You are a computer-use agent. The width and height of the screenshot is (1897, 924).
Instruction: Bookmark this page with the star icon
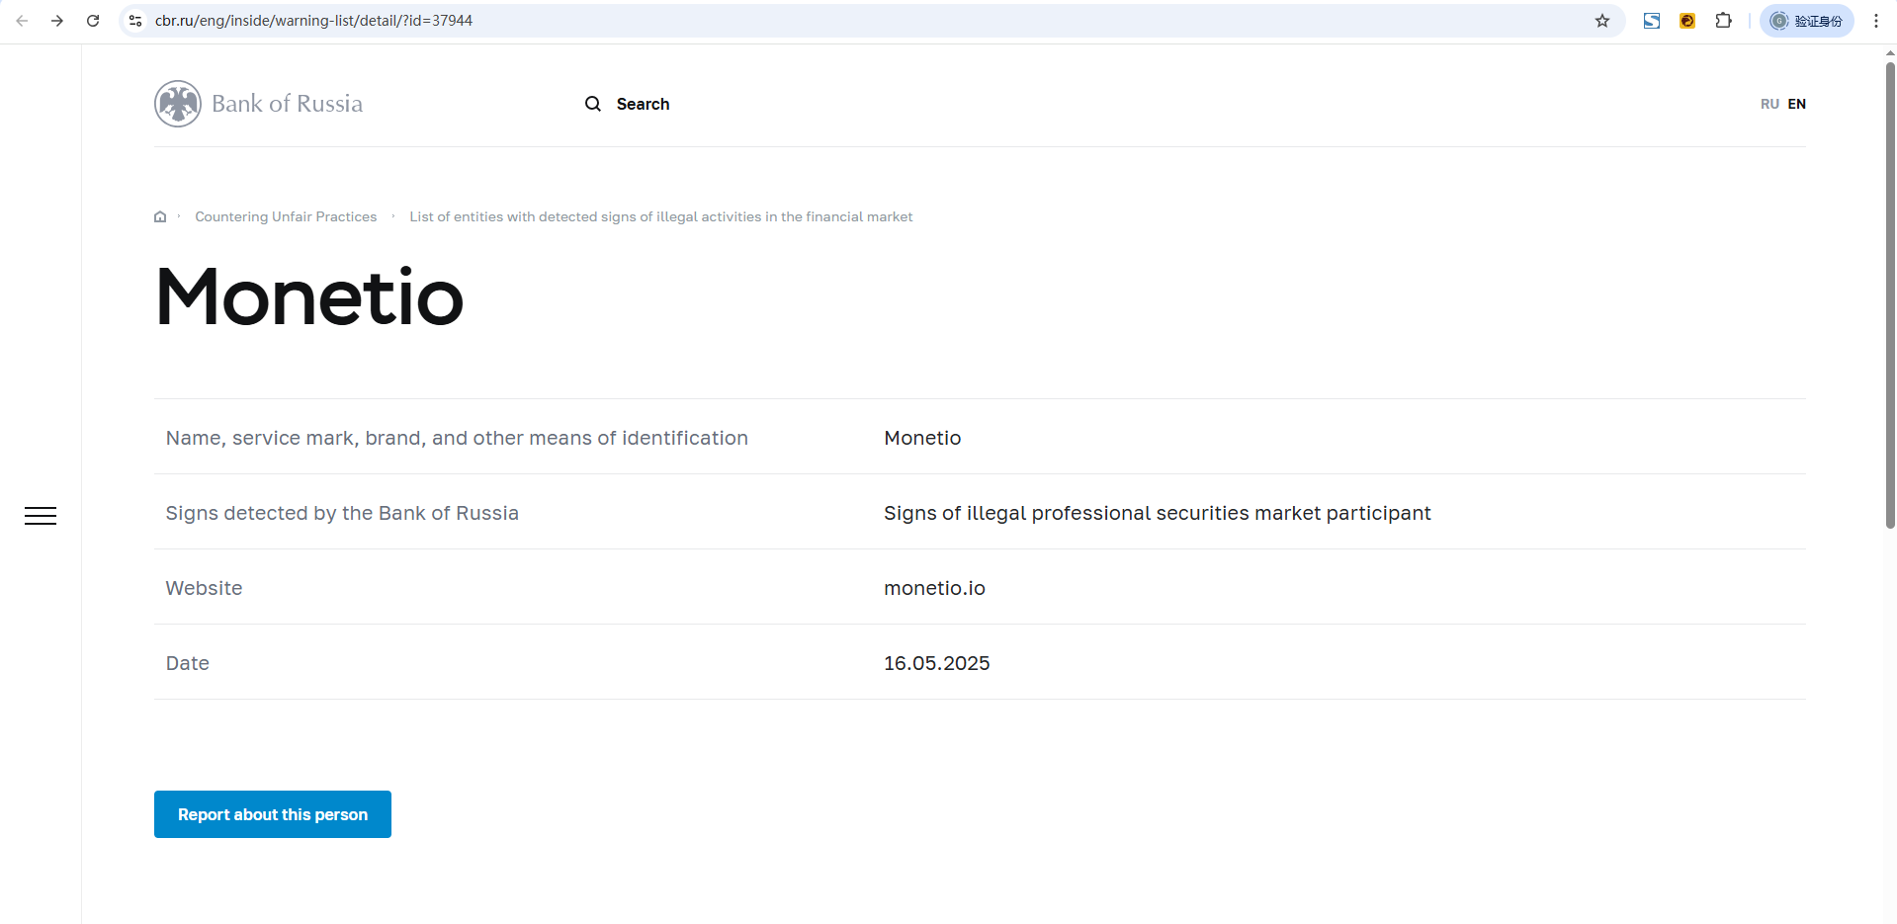pyautogui.click(x=1602, y=21)
